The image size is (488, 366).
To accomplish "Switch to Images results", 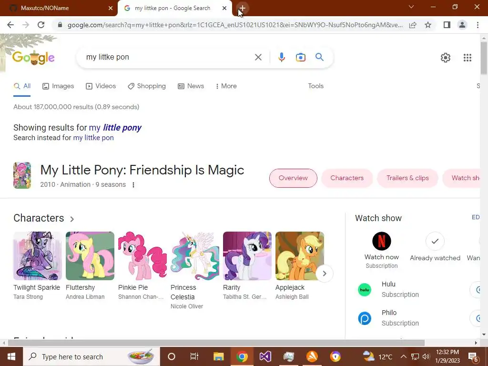I will pos(58,86).
